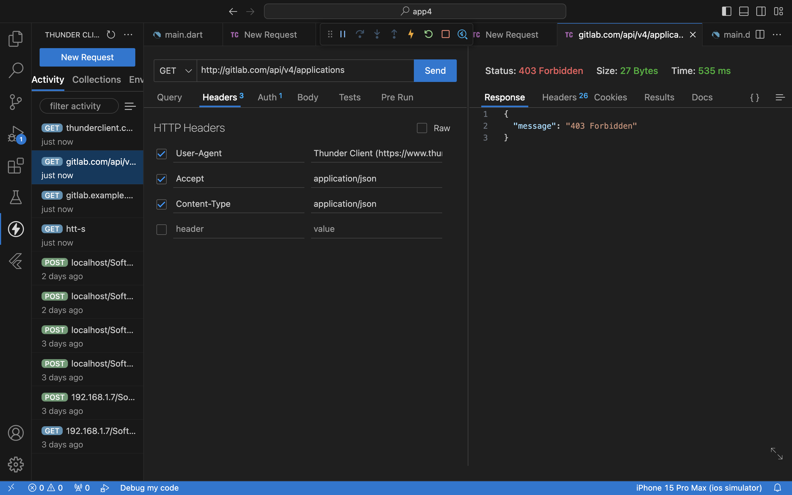The image size is (792, 495).
Task: Uncheck the Accept header checkbox
Action: point(161,179)
